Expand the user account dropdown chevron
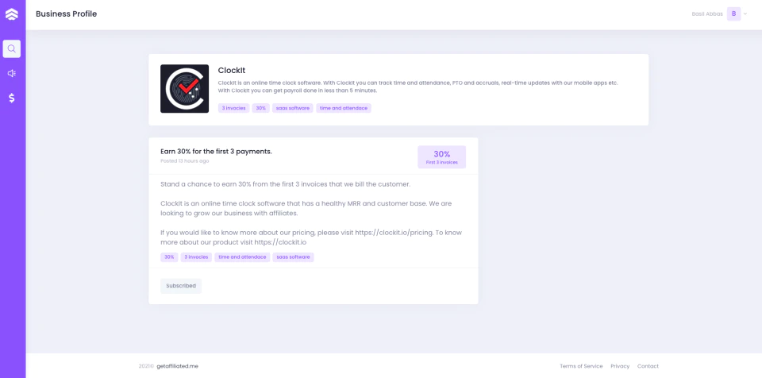 pyautogui.click(x=745, y=14)
